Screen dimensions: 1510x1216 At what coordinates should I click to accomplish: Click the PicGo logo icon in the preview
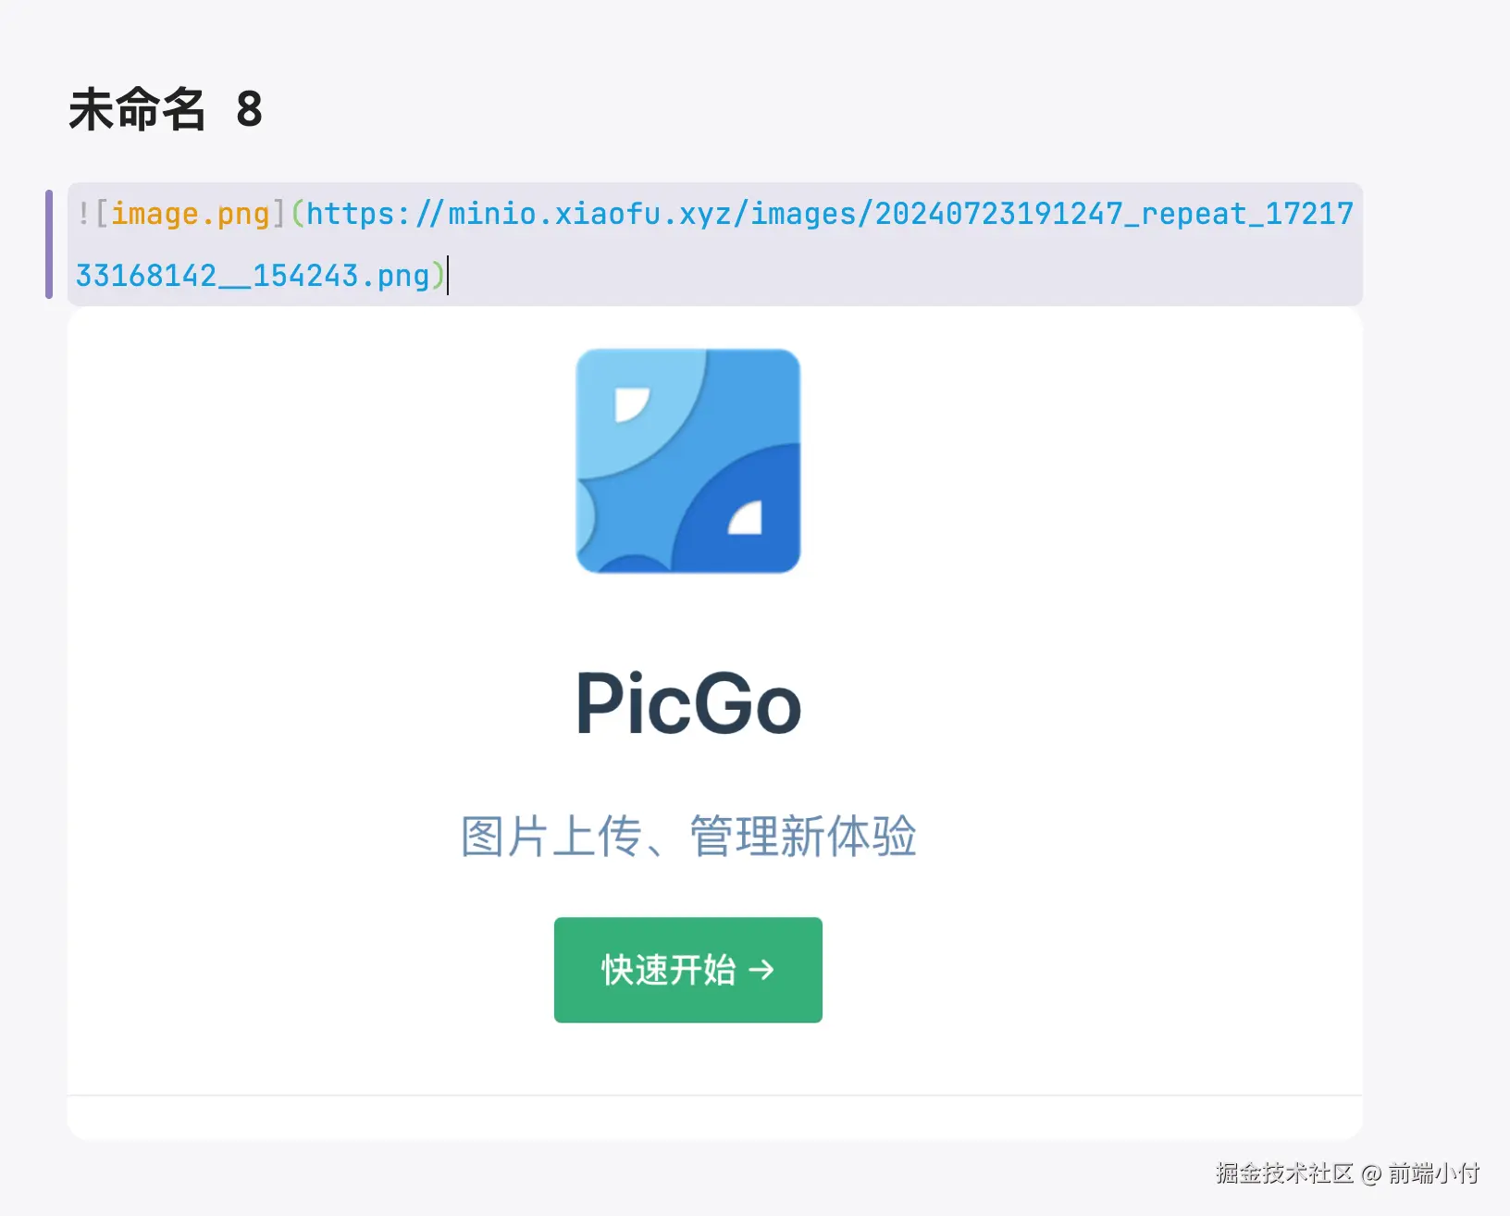(688, 461)
